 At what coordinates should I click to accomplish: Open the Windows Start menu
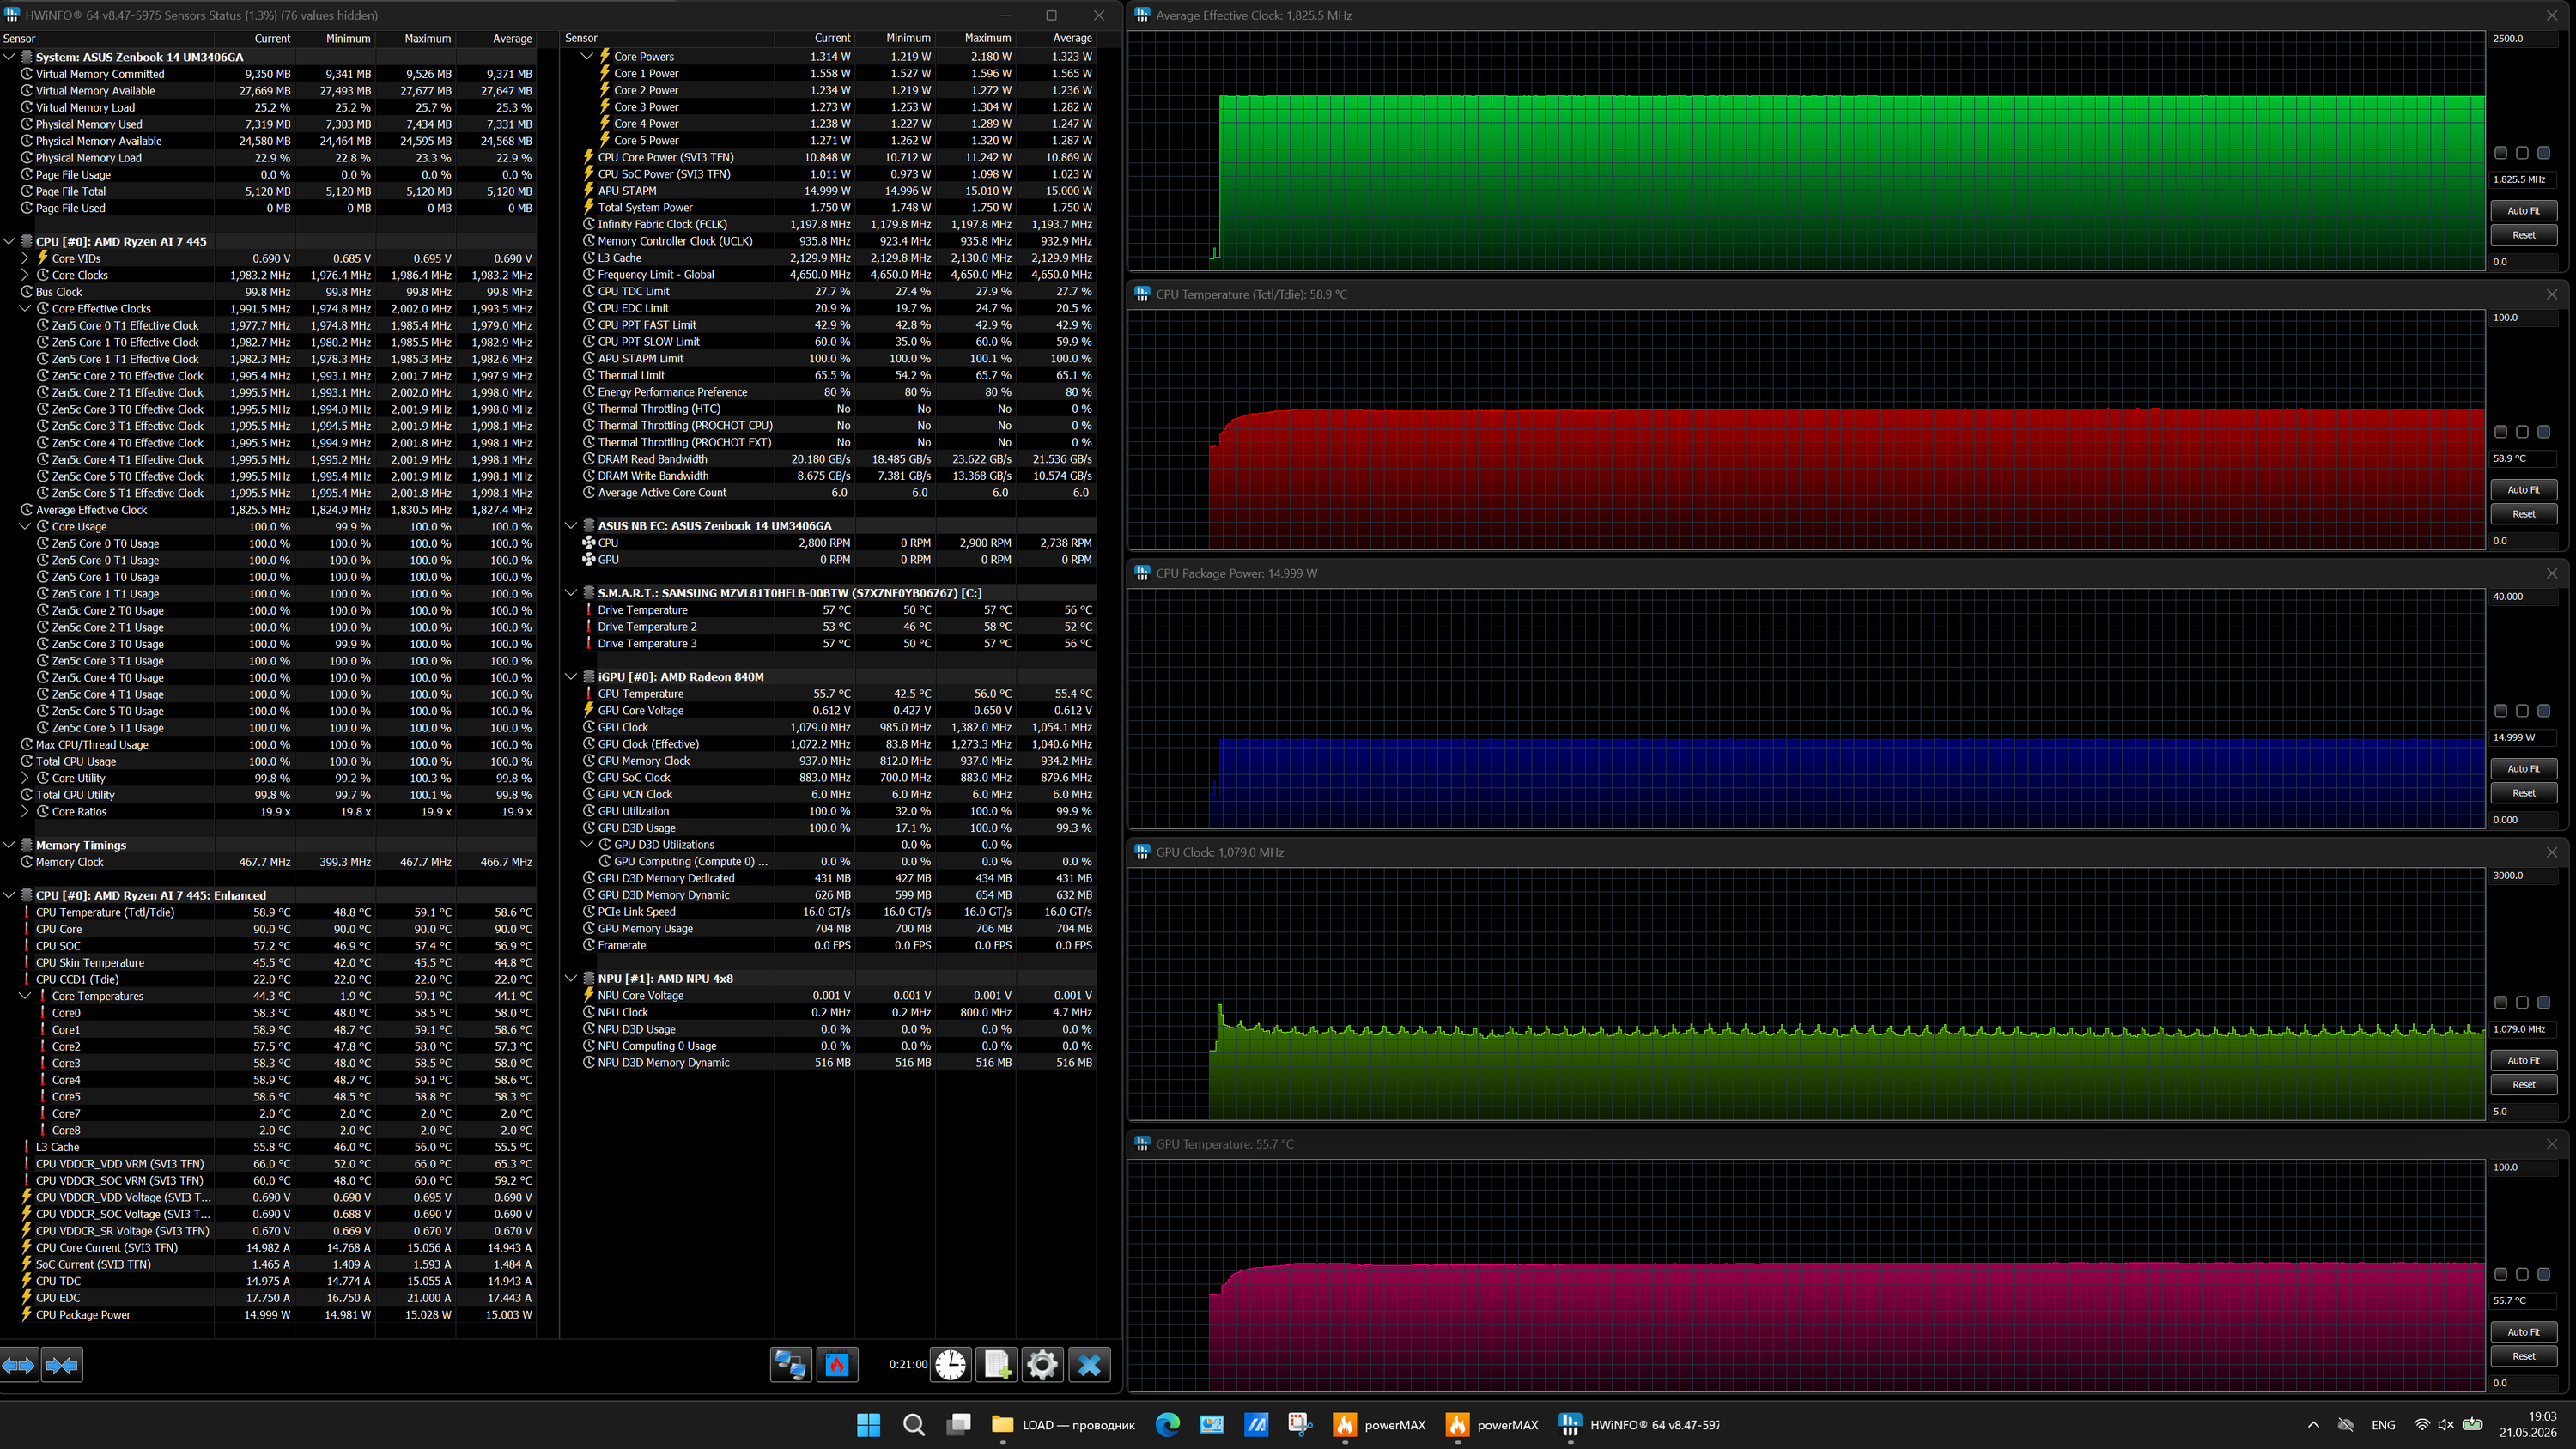(869, 1425)
